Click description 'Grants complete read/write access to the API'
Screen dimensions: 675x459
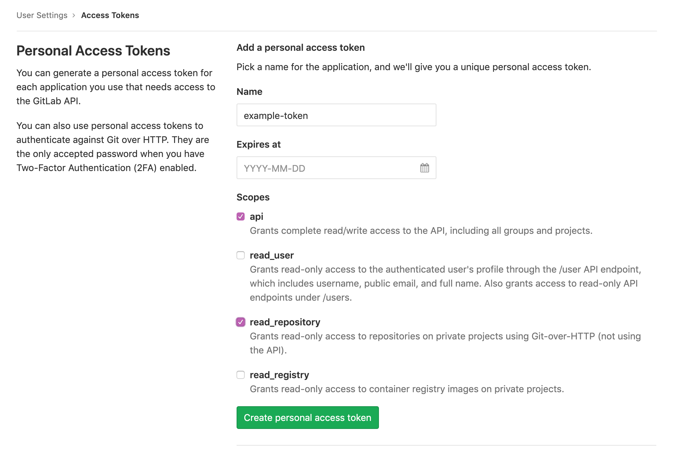pos(421,231)
